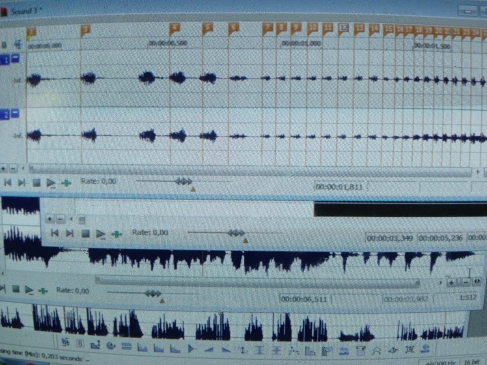Click the 00:00:03,349 time field
Screen dimensions: 487x365
pyautogui.click(x=390, y=238)
